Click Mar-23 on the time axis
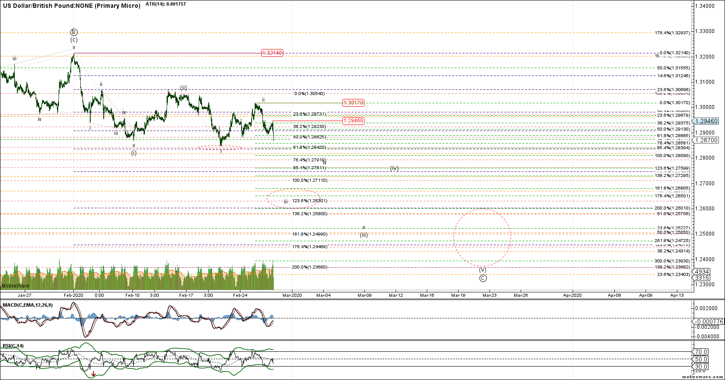The width and height of the screenshot is (725, 380). point(489,295)
